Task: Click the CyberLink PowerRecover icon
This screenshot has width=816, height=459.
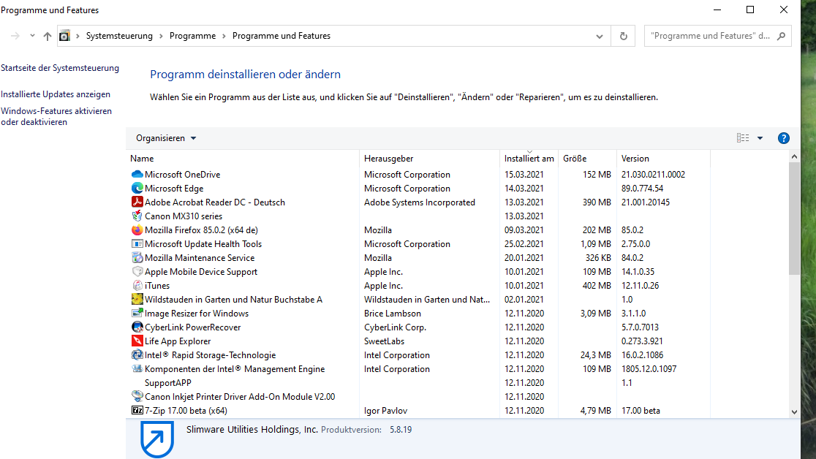Action: click(137, 327)
